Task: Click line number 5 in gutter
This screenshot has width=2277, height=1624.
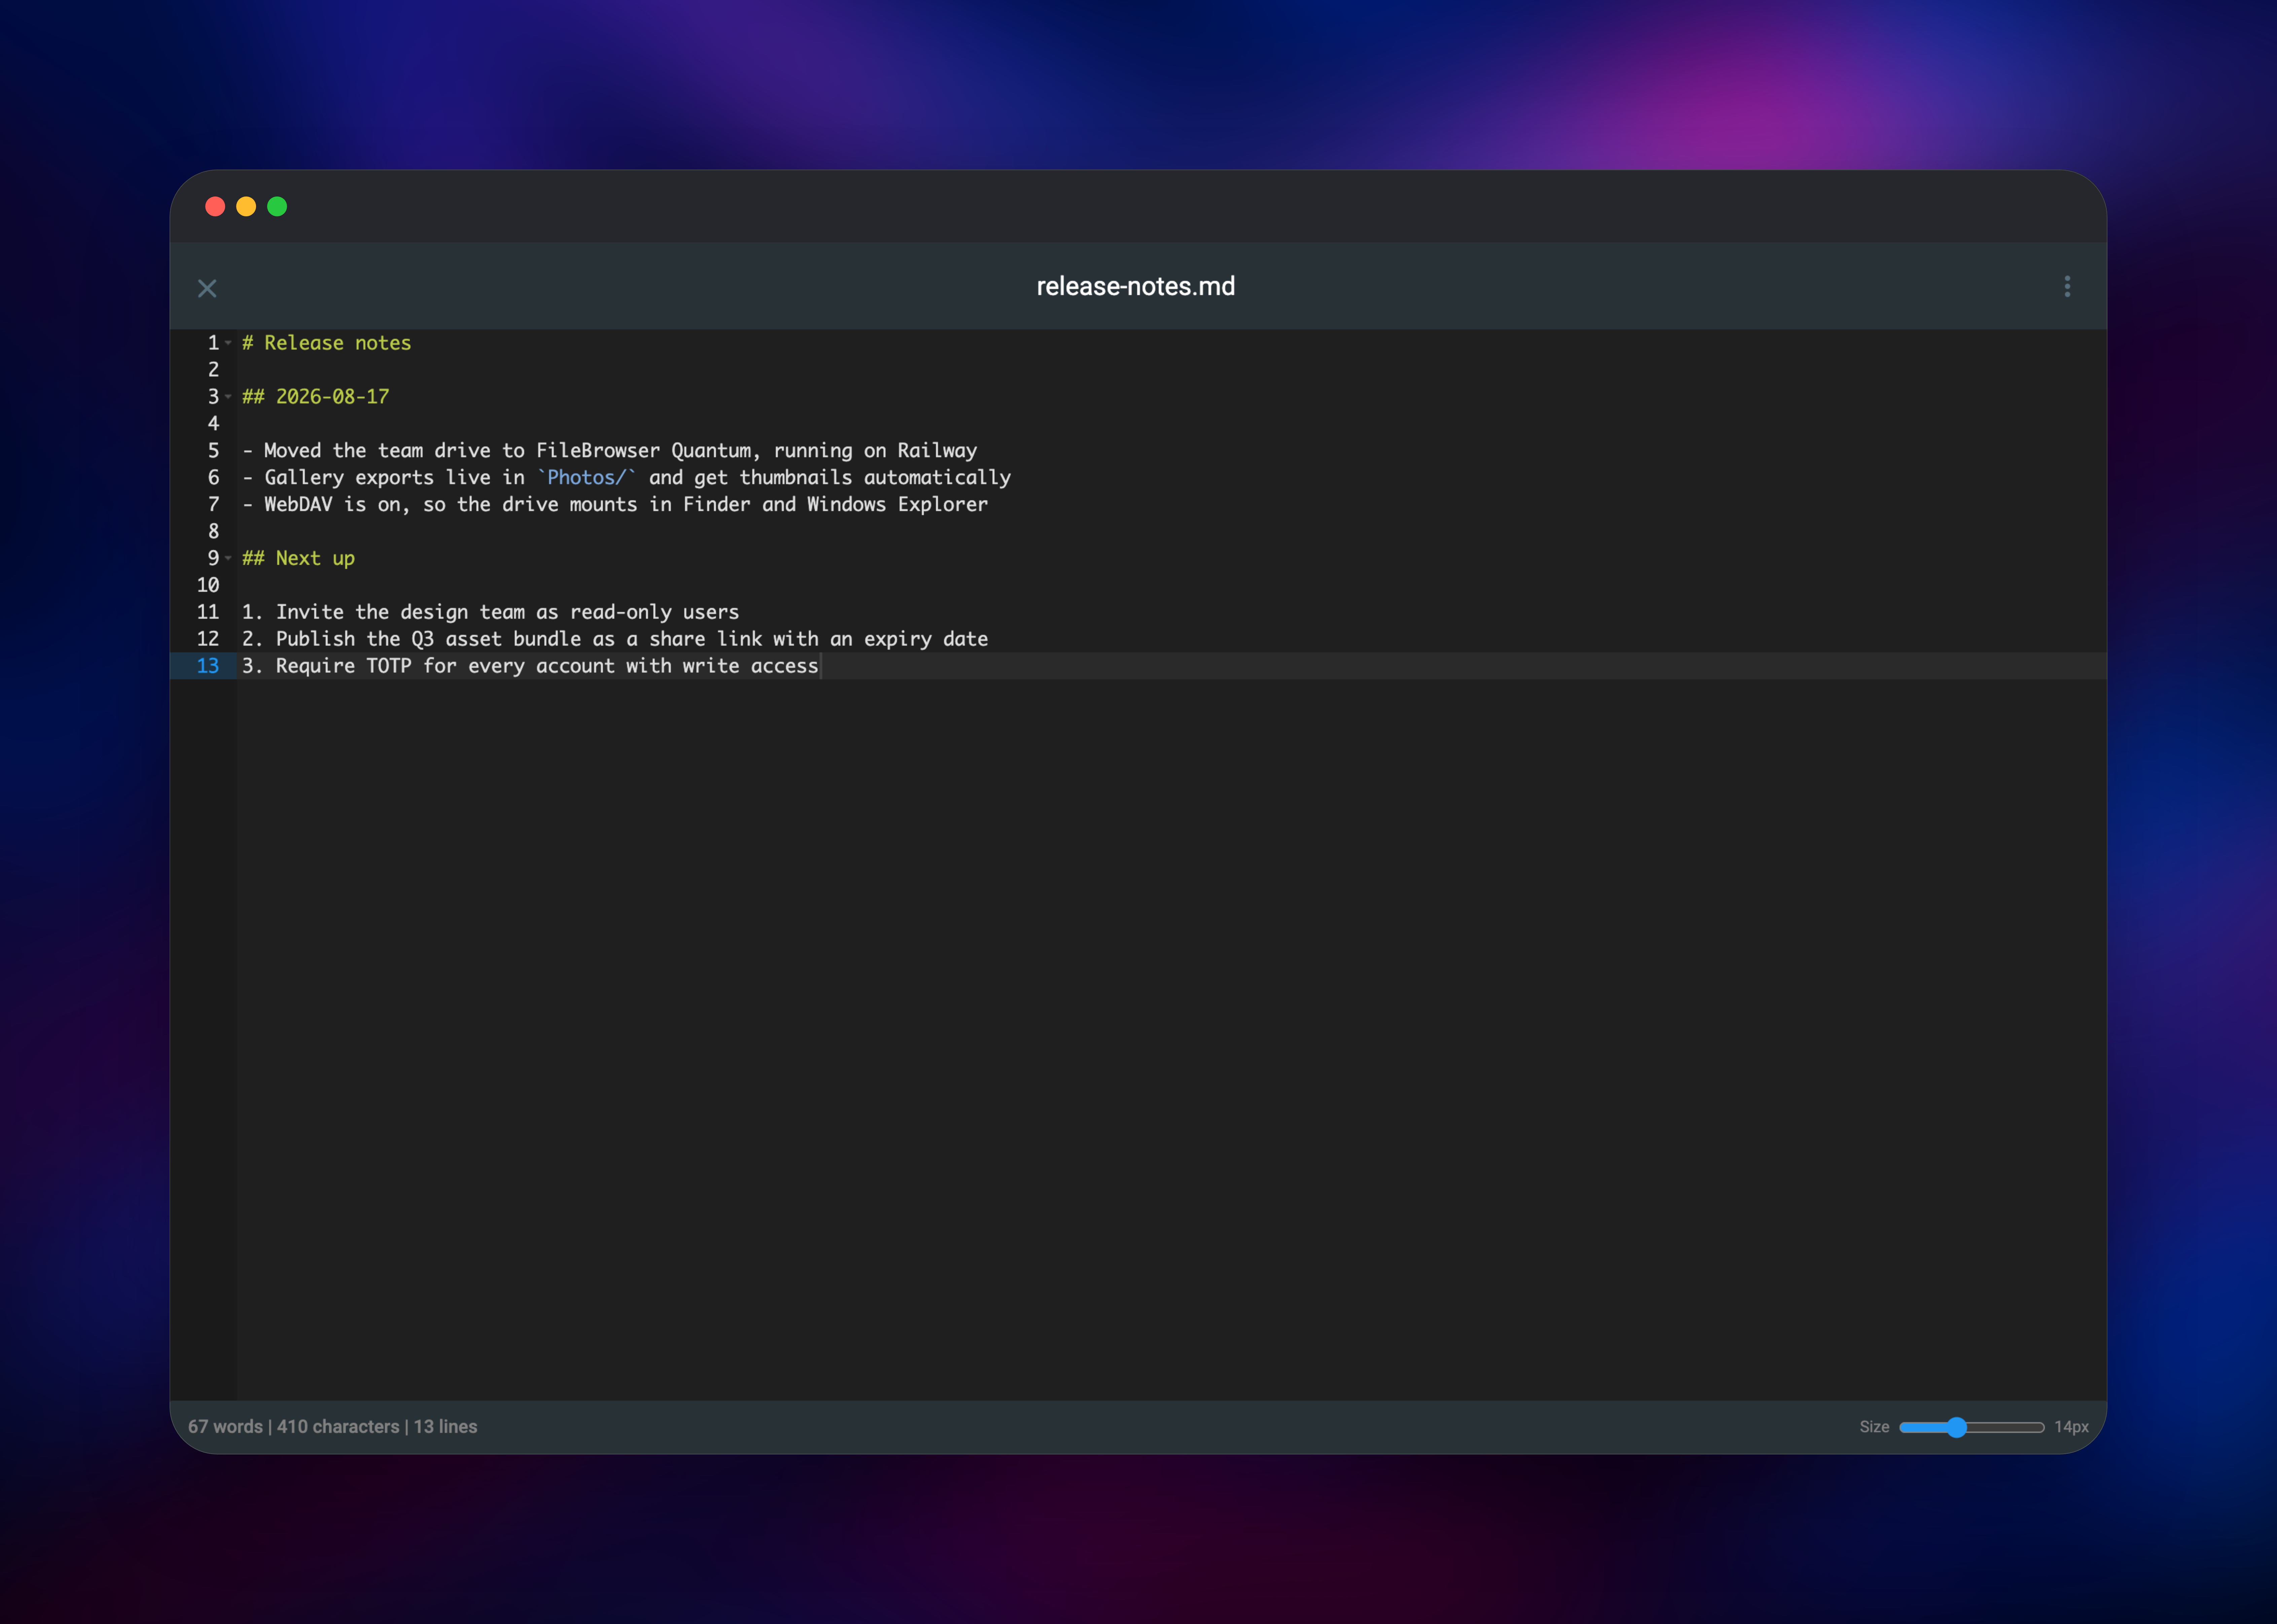Action: (213, 451)
